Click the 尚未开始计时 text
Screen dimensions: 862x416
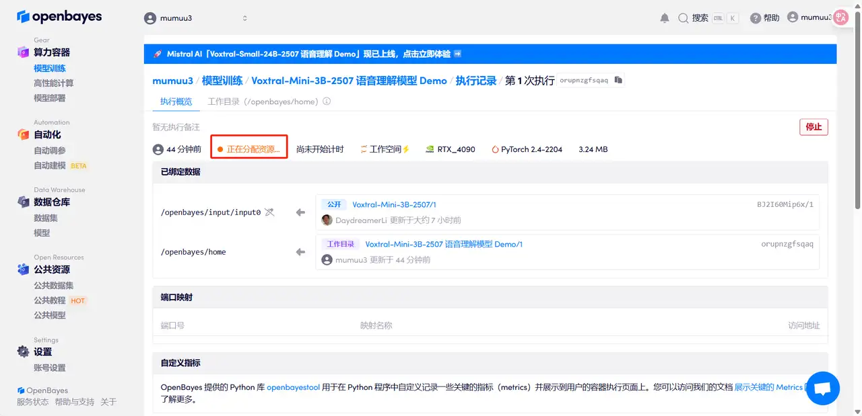tap(320, 149)
